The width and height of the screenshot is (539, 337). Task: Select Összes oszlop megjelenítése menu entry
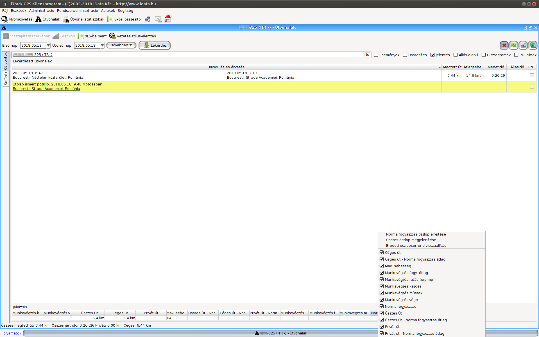pyautogui.click(x=411, y=240)
